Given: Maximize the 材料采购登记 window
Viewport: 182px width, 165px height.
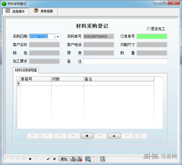Looking at the screenshot, I should (x=164, y=3).
